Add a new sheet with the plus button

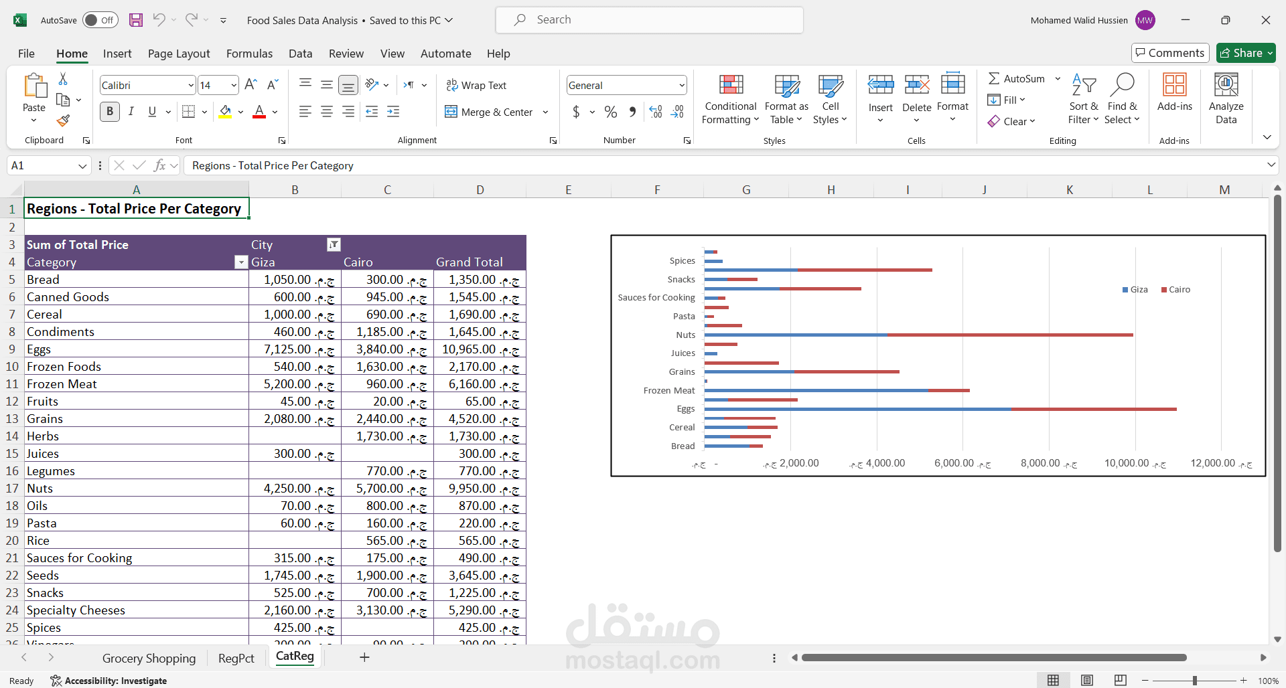[x=364, y=657]
